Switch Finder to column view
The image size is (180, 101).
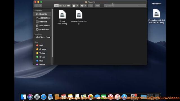pos(64,6)
